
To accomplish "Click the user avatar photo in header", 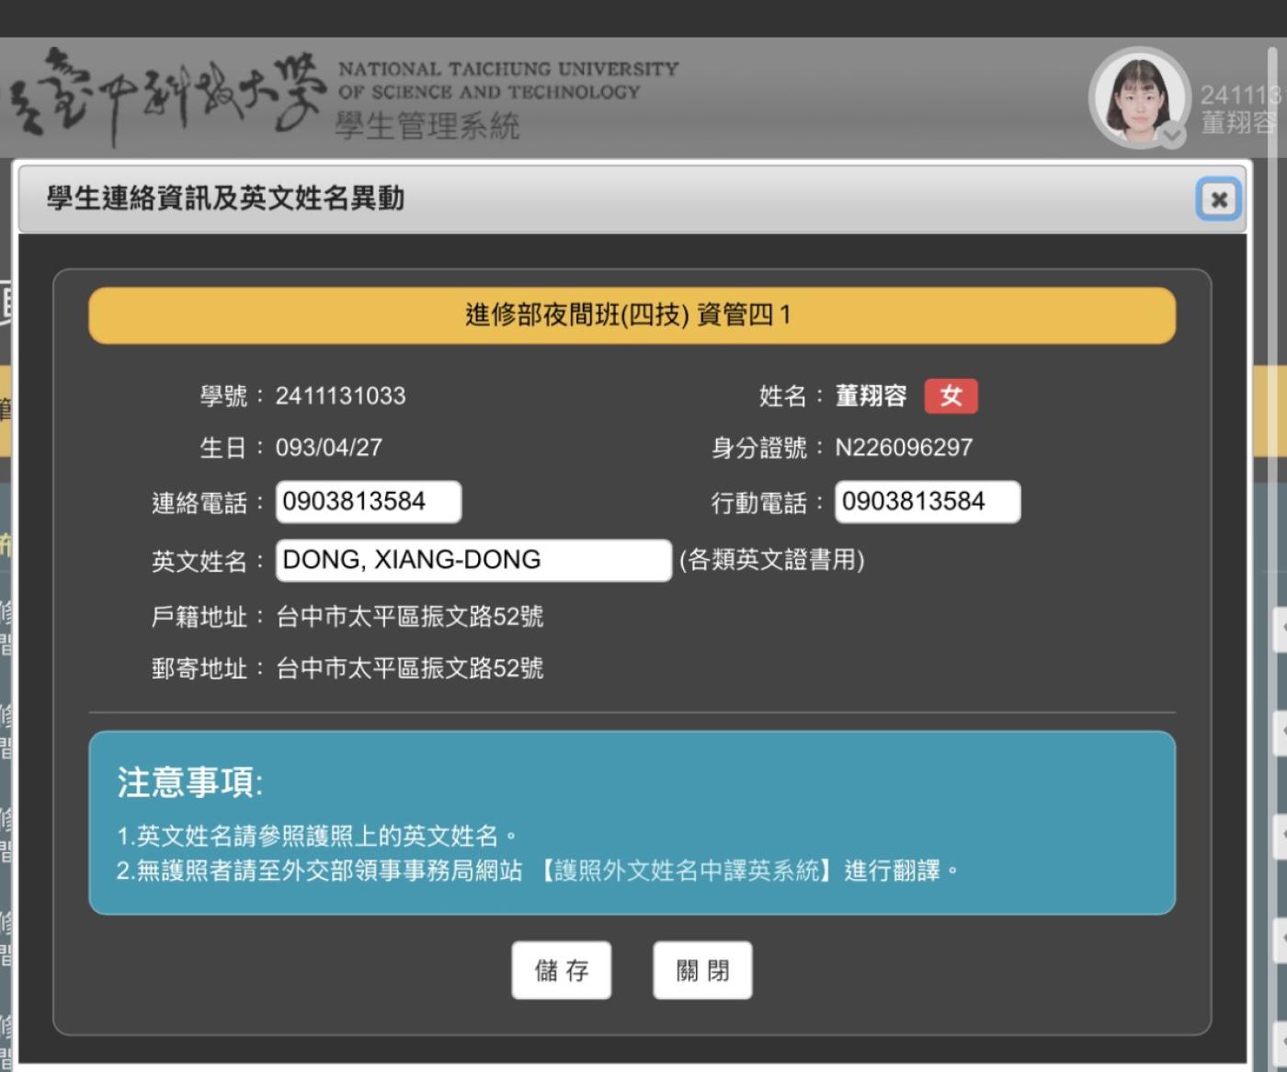I will (1138, 97).
